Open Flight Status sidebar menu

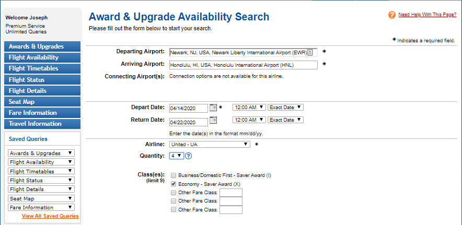tap(42, 79)
